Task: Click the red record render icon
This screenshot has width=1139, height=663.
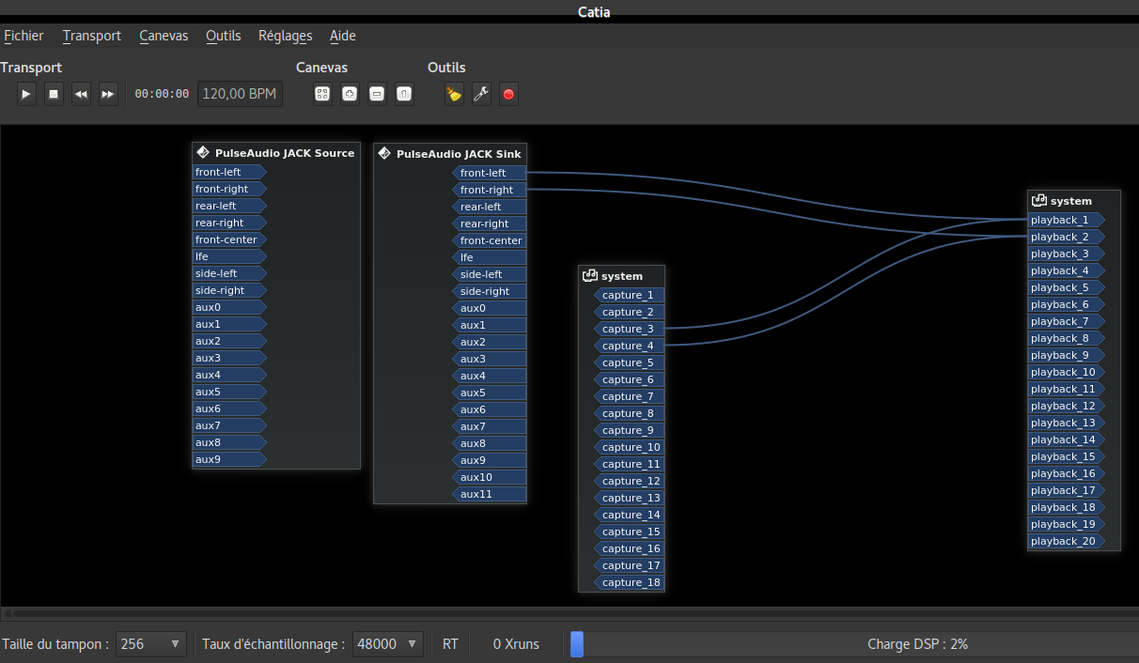Action: [x=508, y=94]
